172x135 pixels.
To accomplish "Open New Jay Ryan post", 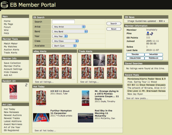I will coord(135,94).
